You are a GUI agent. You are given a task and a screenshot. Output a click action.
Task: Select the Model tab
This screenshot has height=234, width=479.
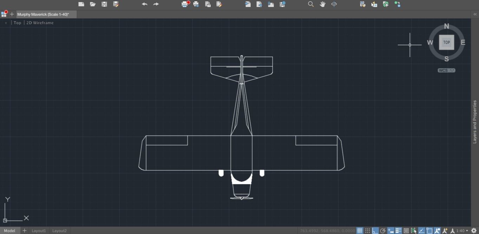(9, 230)
